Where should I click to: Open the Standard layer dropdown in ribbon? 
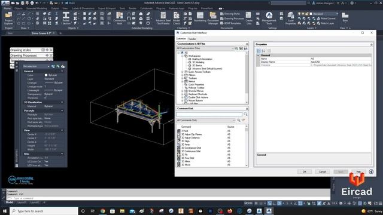click(x=325, y=14)
